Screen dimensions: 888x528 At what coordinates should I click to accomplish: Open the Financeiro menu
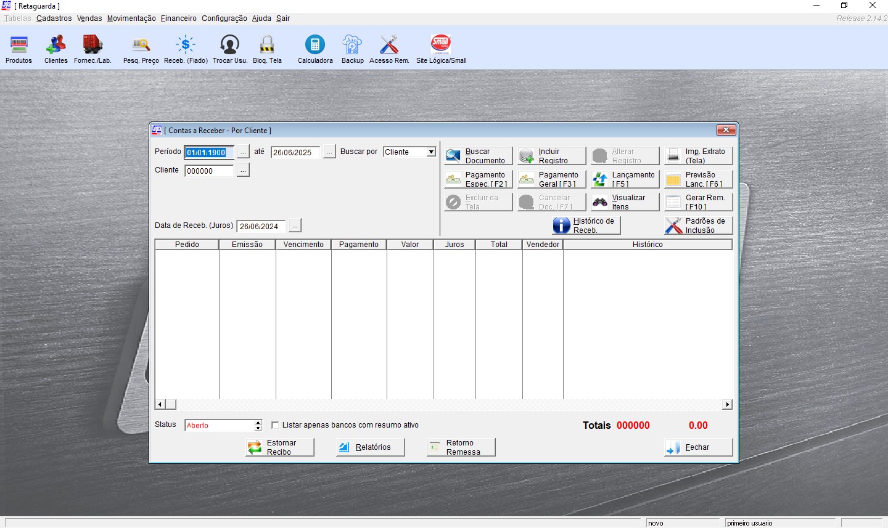pos(178,18)
